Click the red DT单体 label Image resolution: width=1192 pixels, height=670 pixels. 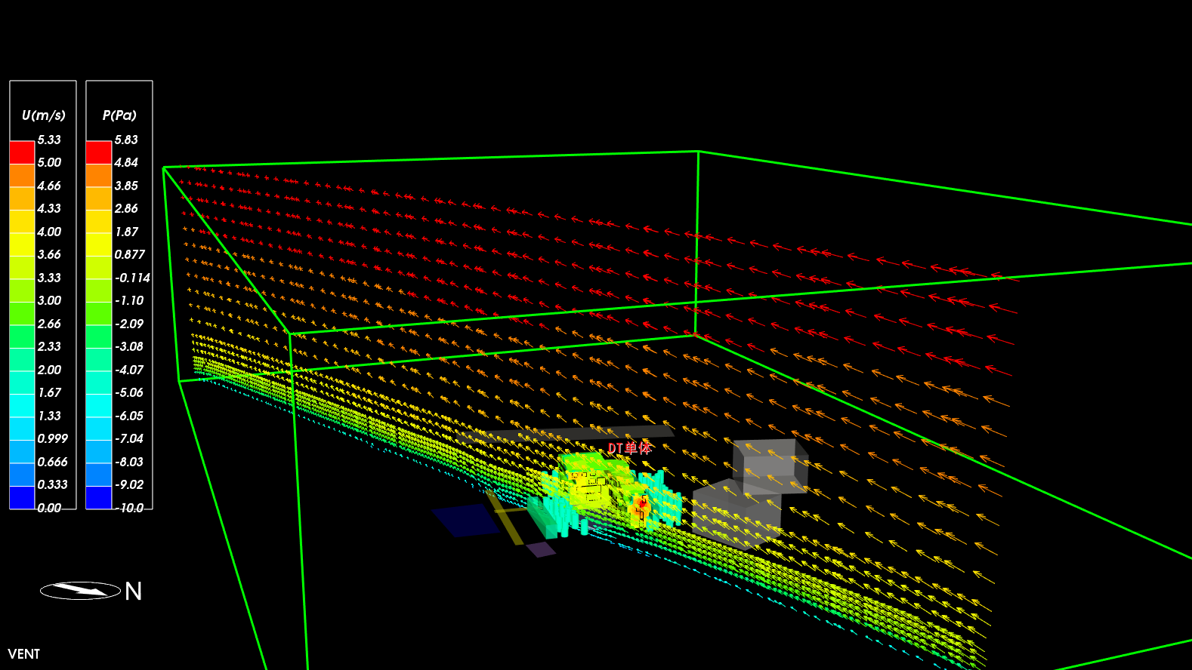tap(628, 448)
